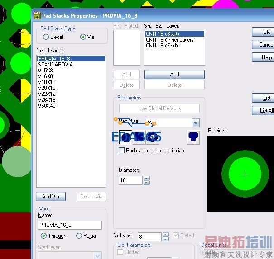Click the Add button under the Pin list
This screenshot has height=259, width=274.
pos(127,75)
